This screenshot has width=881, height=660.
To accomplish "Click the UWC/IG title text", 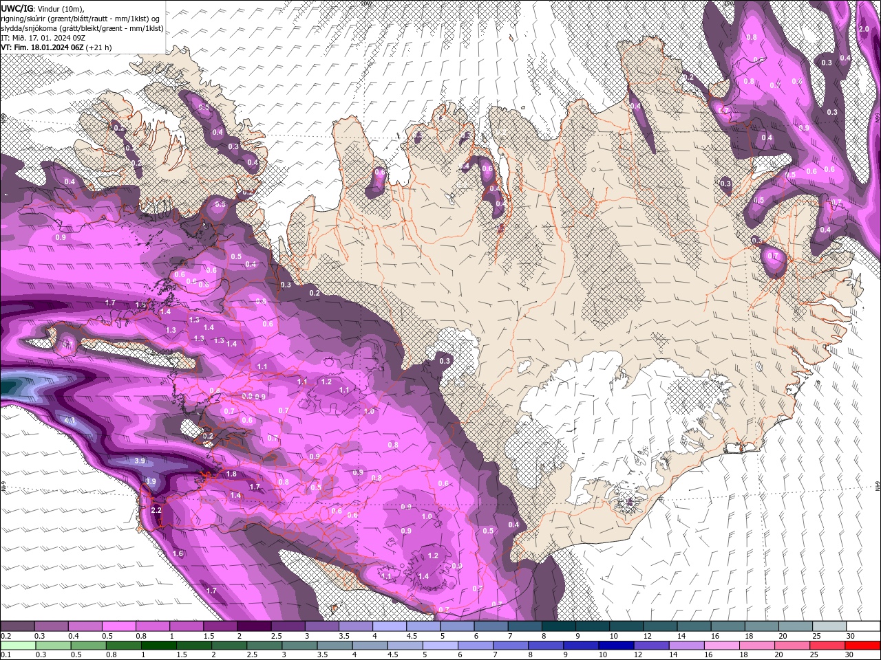I will (x=17, y=8).
